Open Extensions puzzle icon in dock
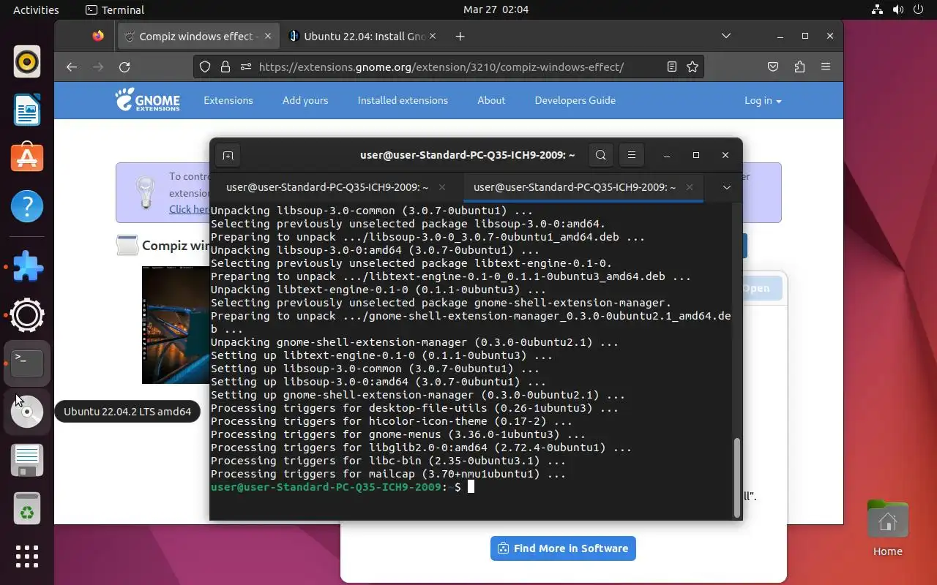Screen dimensions: 937x585 [27, 267]
